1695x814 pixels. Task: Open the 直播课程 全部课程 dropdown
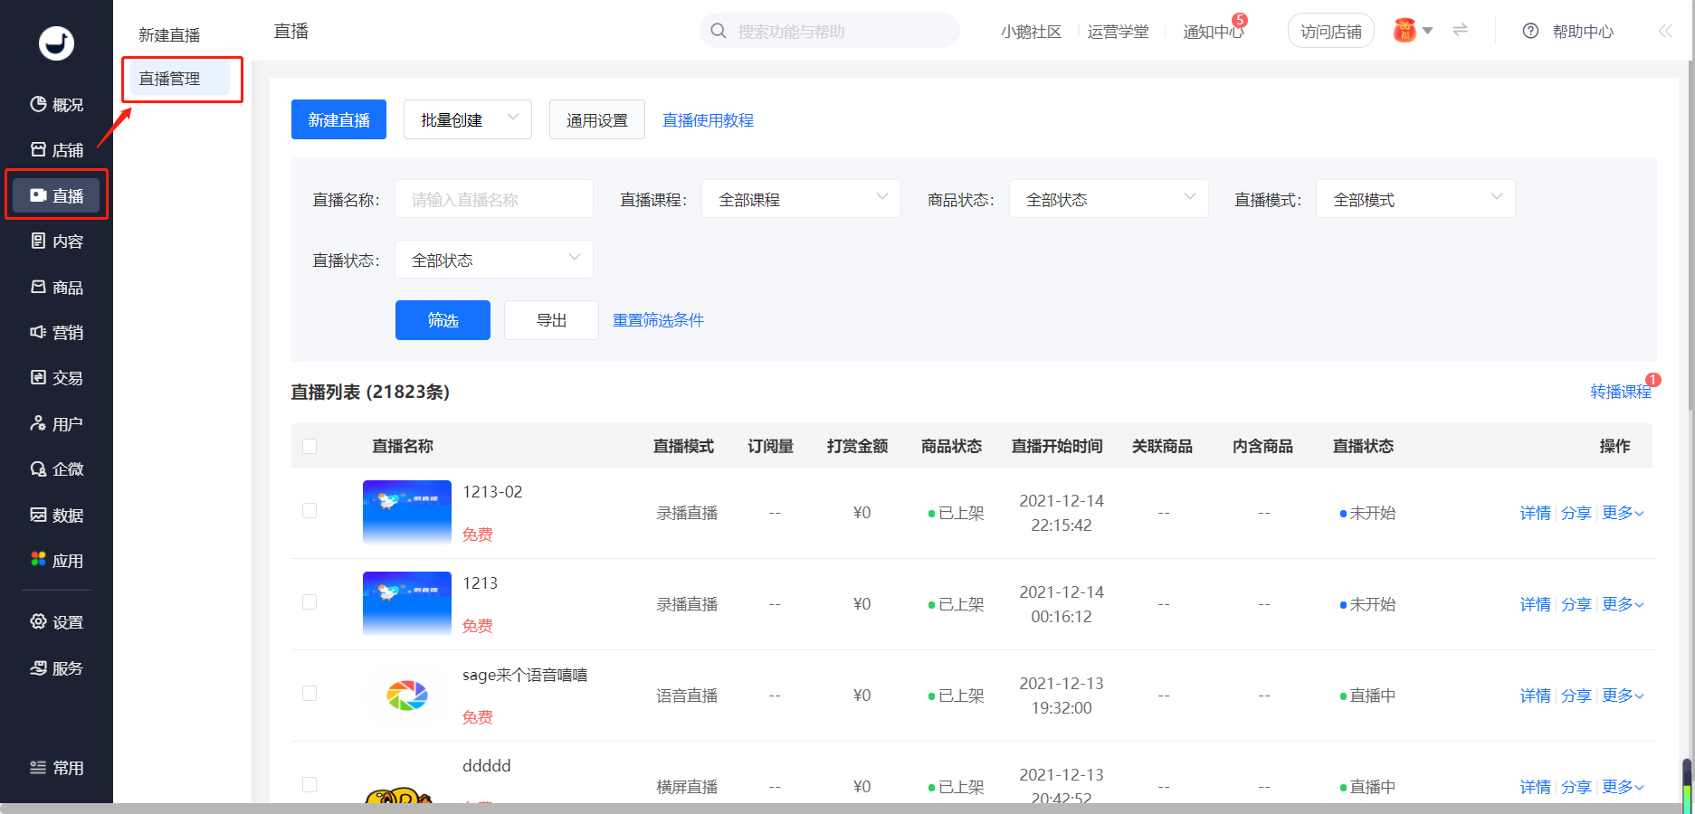pos(801,199)
